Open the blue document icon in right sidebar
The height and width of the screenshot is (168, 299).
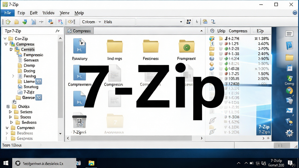click(x=289, y=46)
